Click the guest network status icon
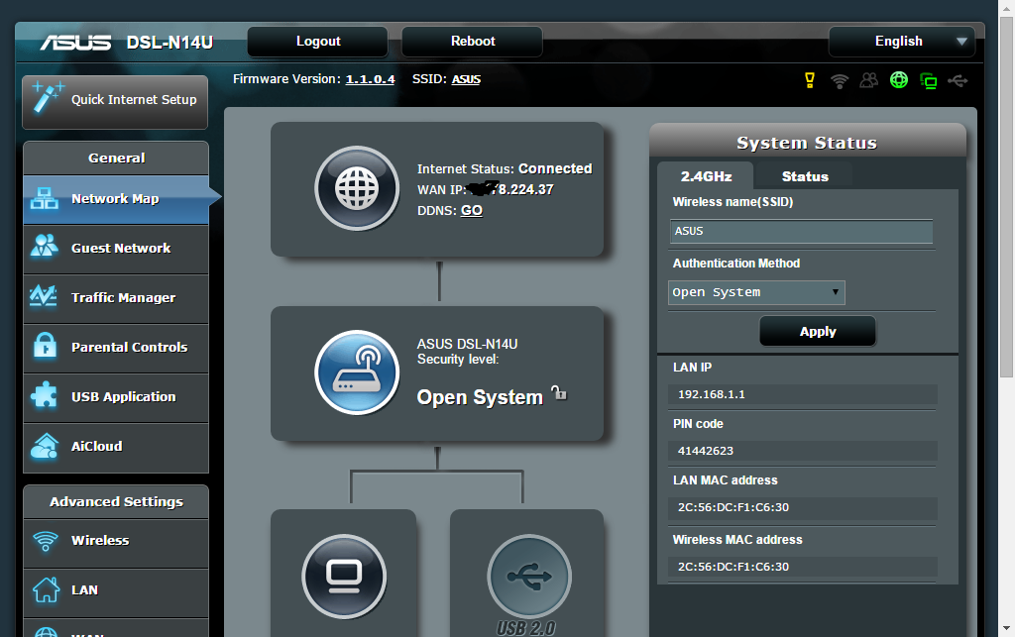This screenshot has height=637, width=1015. [x=869, y=80]
